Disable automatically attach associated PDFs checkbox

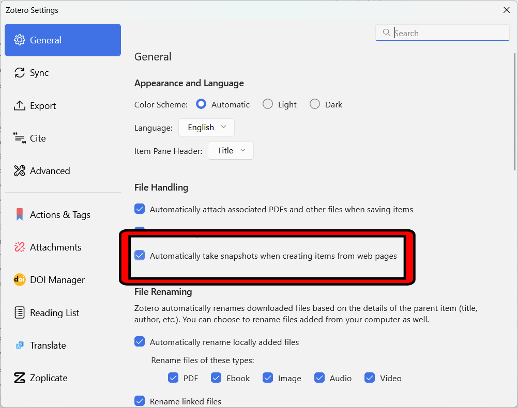(x=140, y=209)
